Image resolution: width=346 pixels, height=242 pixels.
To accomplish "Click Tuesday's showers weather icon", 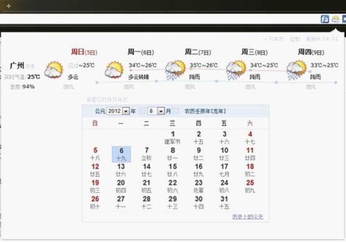I will (x=175, y=70).
